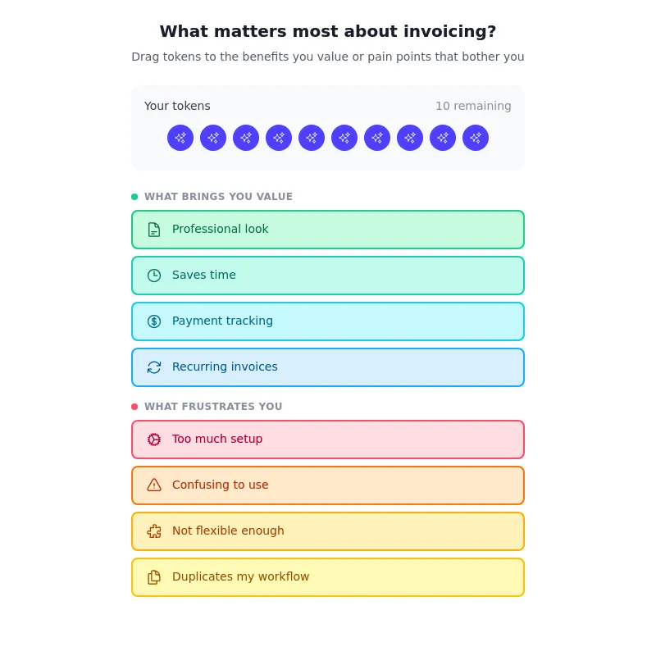Click the red dot beside WHAT FRUSTRATES YOU
The width and height of the screenshot is (656, 656).
(134, 406)
